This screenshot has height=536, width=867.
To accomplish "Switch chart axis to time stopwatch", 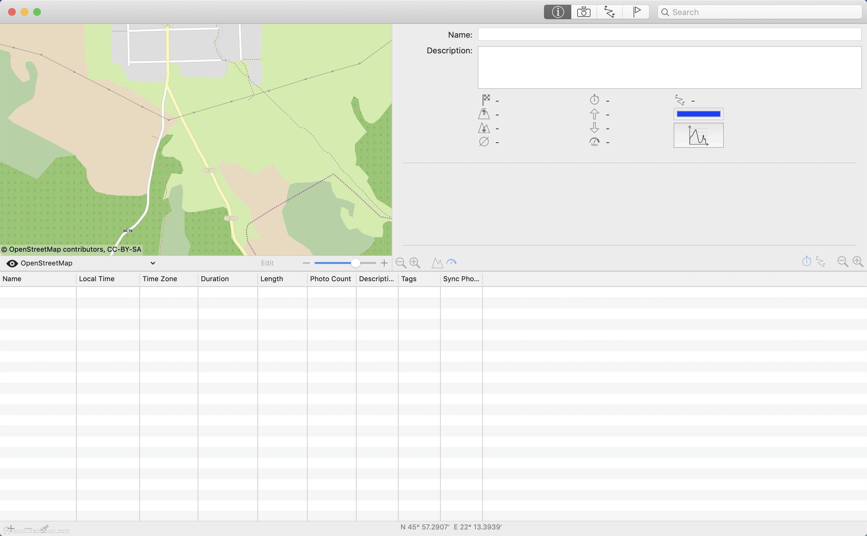I will pyautogui.click(x=806, y=262).
